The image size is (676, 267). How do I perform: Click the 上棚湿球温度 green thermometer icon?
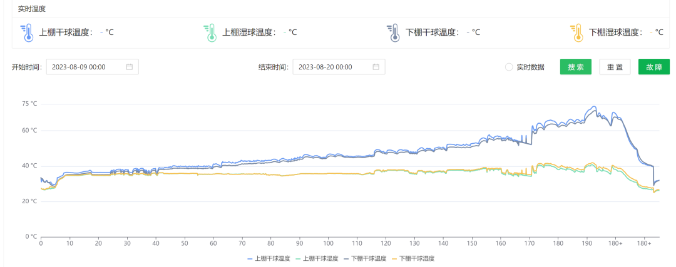click(x=210, y=33)
